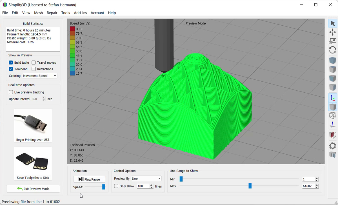This screenshot has width=338, height=205.
Task: Open the Add-Ins menu
Action: click(x=80, y=13)
